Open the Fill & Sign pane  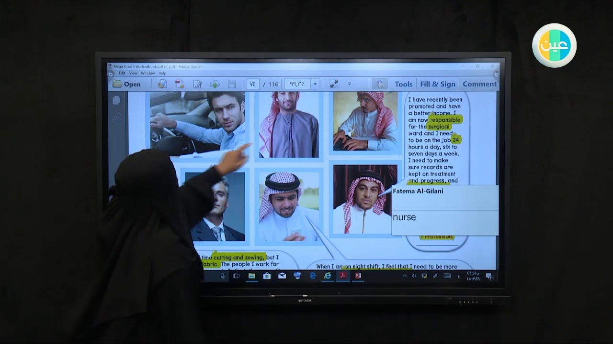[x=438, y=84]
